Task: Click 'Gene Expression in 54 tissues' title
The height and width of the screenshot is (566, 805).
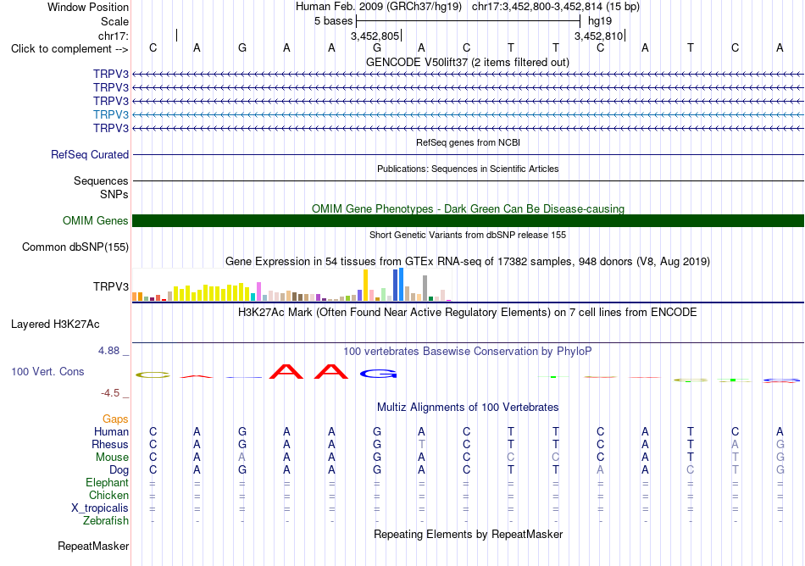Action: (x=468, y=261)
